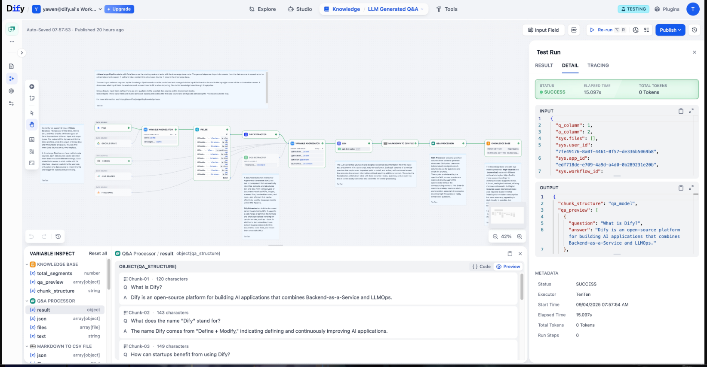Open the user avatar T menu
Image resolution: width=707 pixels, height=367 pixels.
click(x=693, y=9)
